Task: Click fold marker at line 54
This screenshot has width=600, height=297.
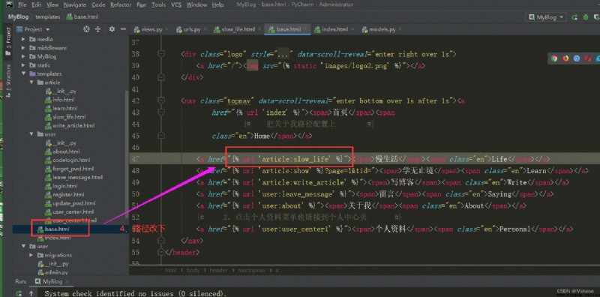Action: click(161, 241)
